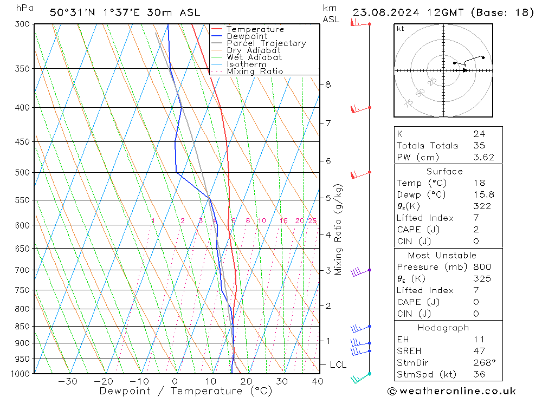Viewport: 542px width, 397px height.
Task: Click the '−30' temperature axis label
Action: 68,381
